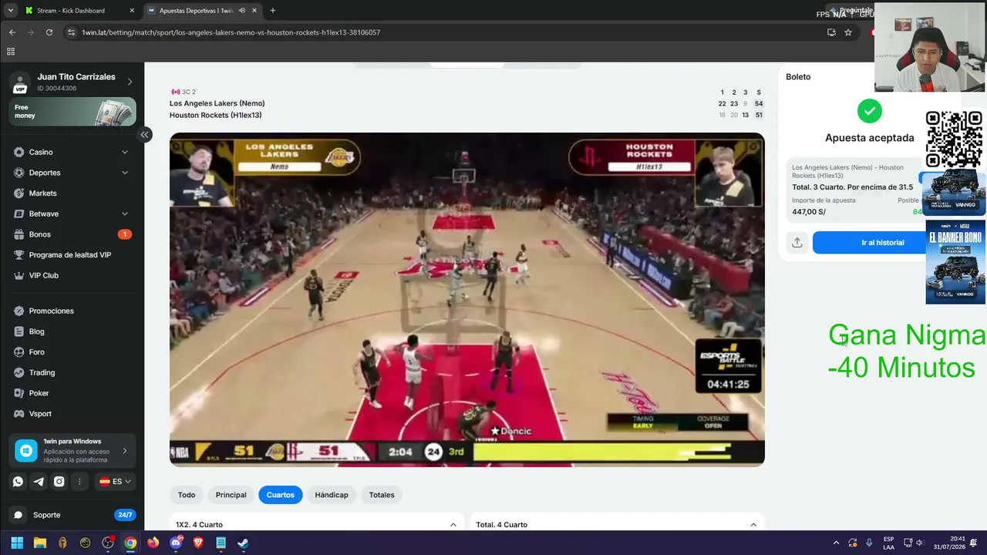This screenshot has width=987, height=555.
Task: Mute audio on the 1win tab
Action: [242, 11]
